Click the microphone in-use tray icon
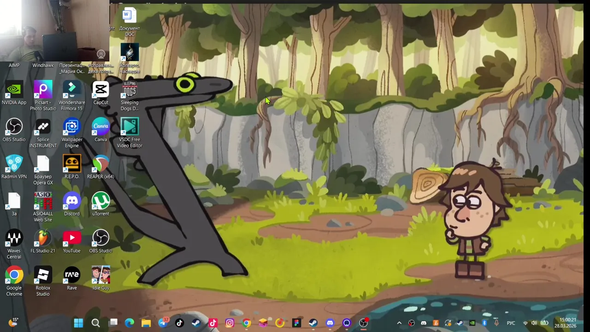Viewport: 590px width, 332px height. pyautogui.click(x=496, y=323)
